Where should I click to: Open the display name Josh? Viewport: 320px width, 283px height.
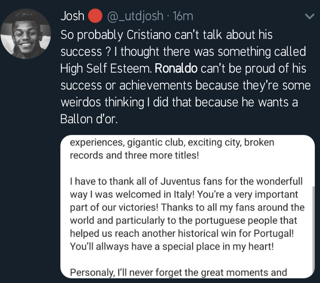click(x=72, y=17)
